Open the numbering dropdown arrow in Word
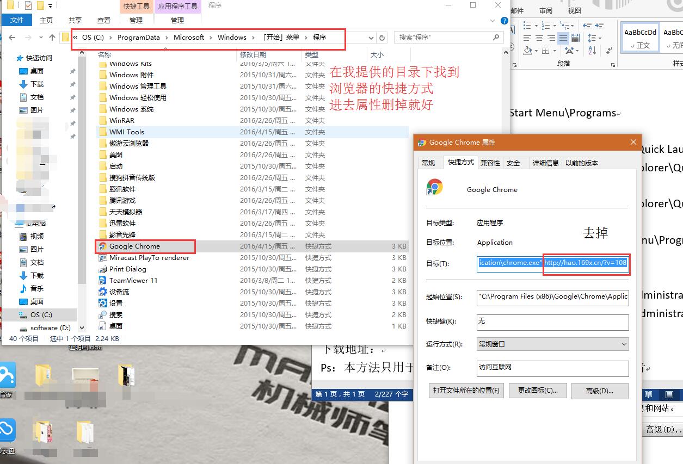Image resolution: width=683 pixels, height=464 pixels. (x=555, y=26)
